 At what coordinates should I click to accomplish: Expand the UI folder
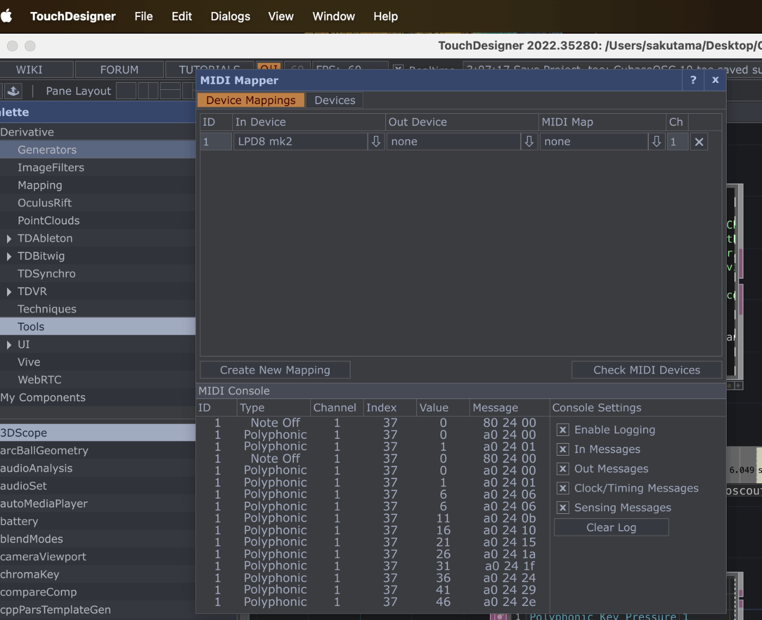point(9,345)
